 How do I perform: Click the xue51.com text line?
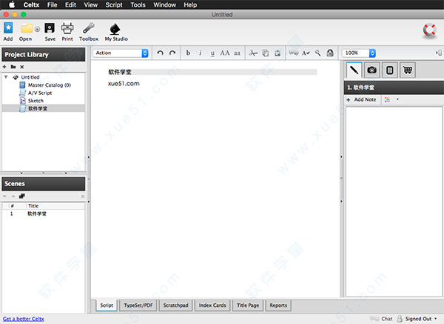pos(124,84)
